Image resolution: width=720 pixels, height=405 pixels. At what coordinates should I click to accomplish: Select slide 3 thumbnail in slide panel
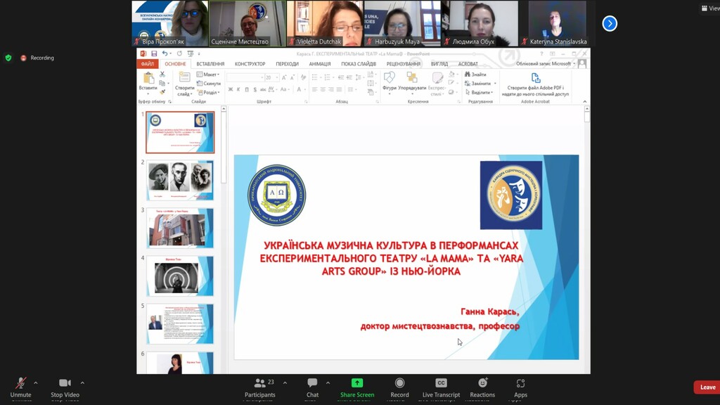(x=180, y=228)
